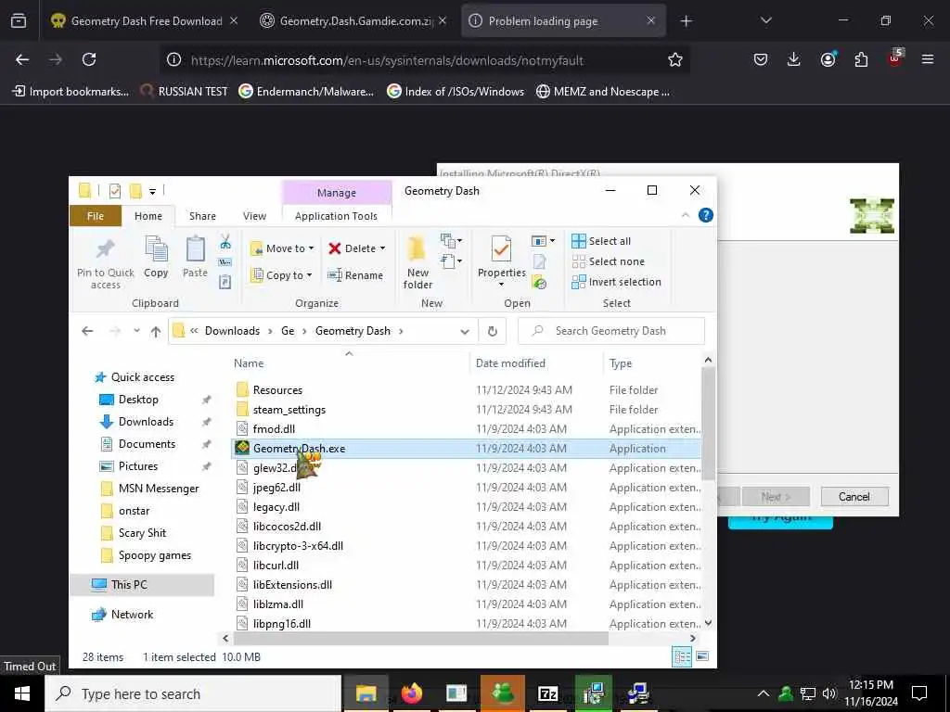
Task: Click the Cut scissors icon in ribbon
Action: point(225,242)
